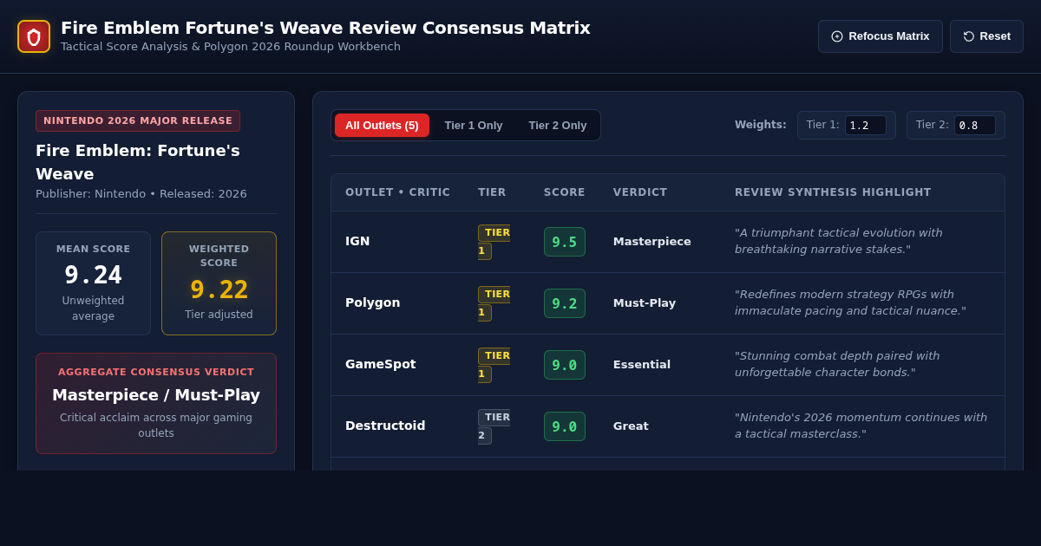Click the Nintendo 2026 Major Release badge
Image resolution: width=1041 pixels, height=546 pixels.
point(138,121)
